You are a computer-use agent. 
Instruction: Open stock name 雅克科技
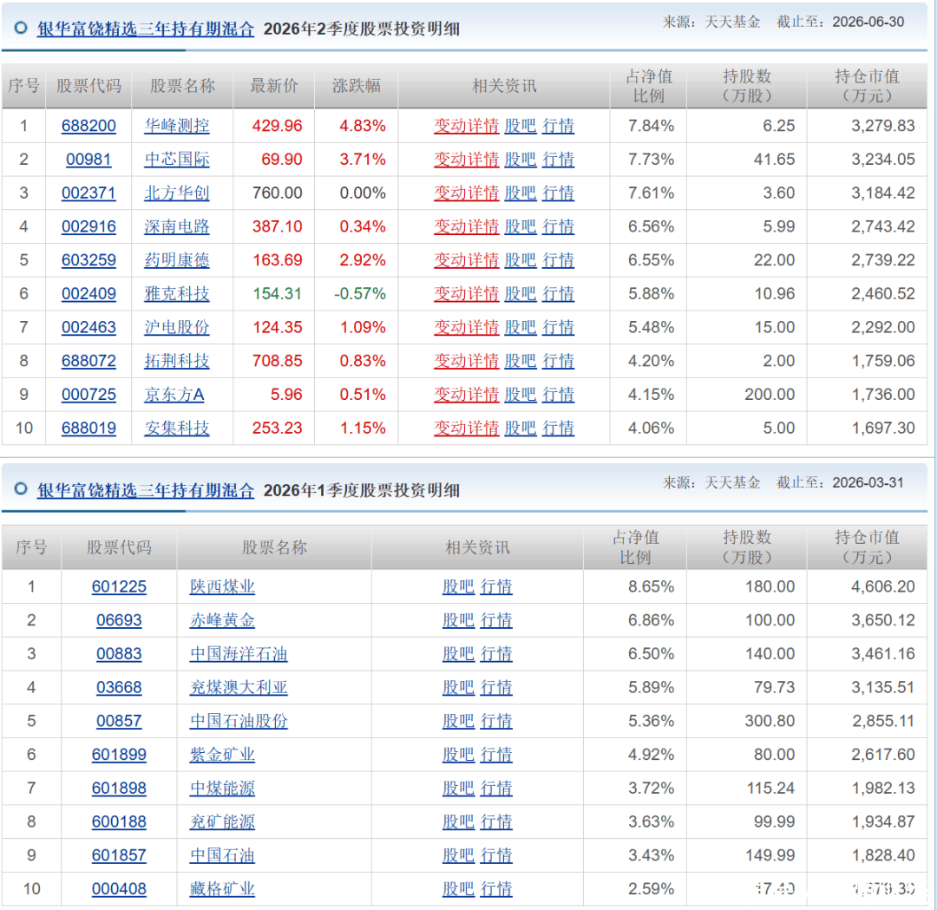pyautogui.click(x=177, y=294)
